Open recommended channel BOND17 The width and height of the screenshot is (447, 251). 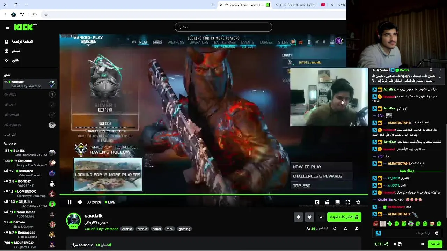[x=29, y=183]
